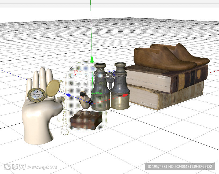
Task: Select the bottom tan patterned book
Action: point(166,96)
